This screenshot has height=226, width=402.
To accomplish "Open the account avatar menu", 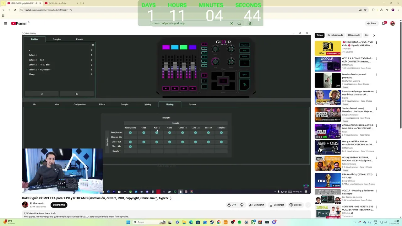I will pyautogui.click(x=392, y=23).
